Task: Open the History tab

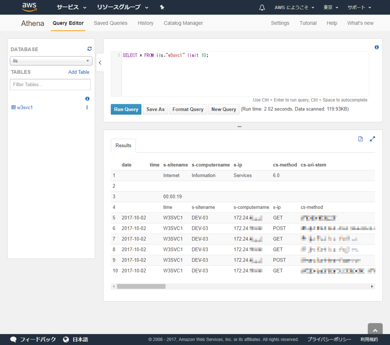Action: 145,23
